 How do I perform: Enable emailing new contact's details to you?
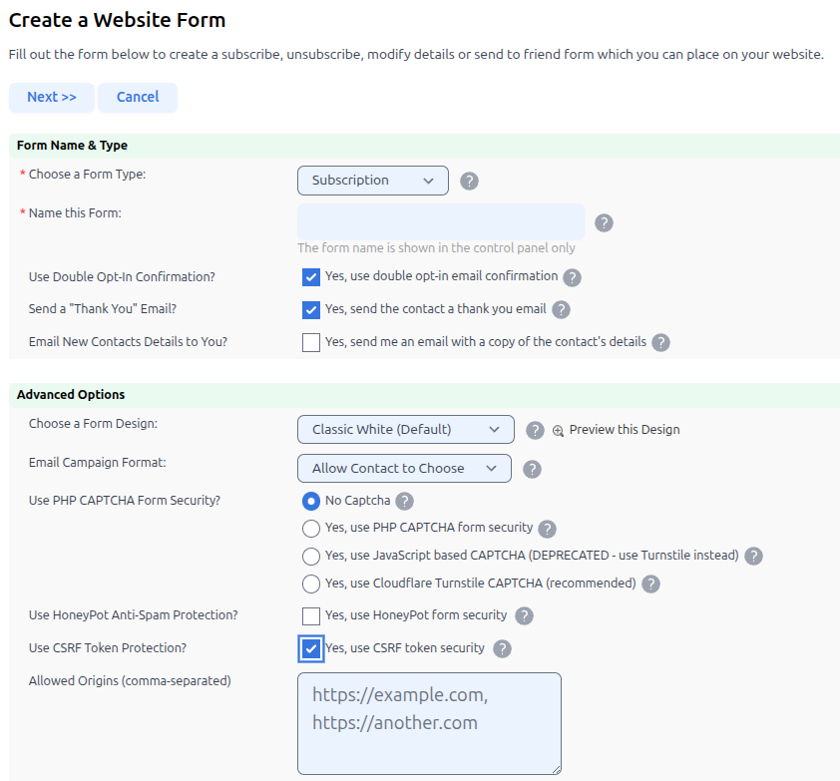[310, 342]
